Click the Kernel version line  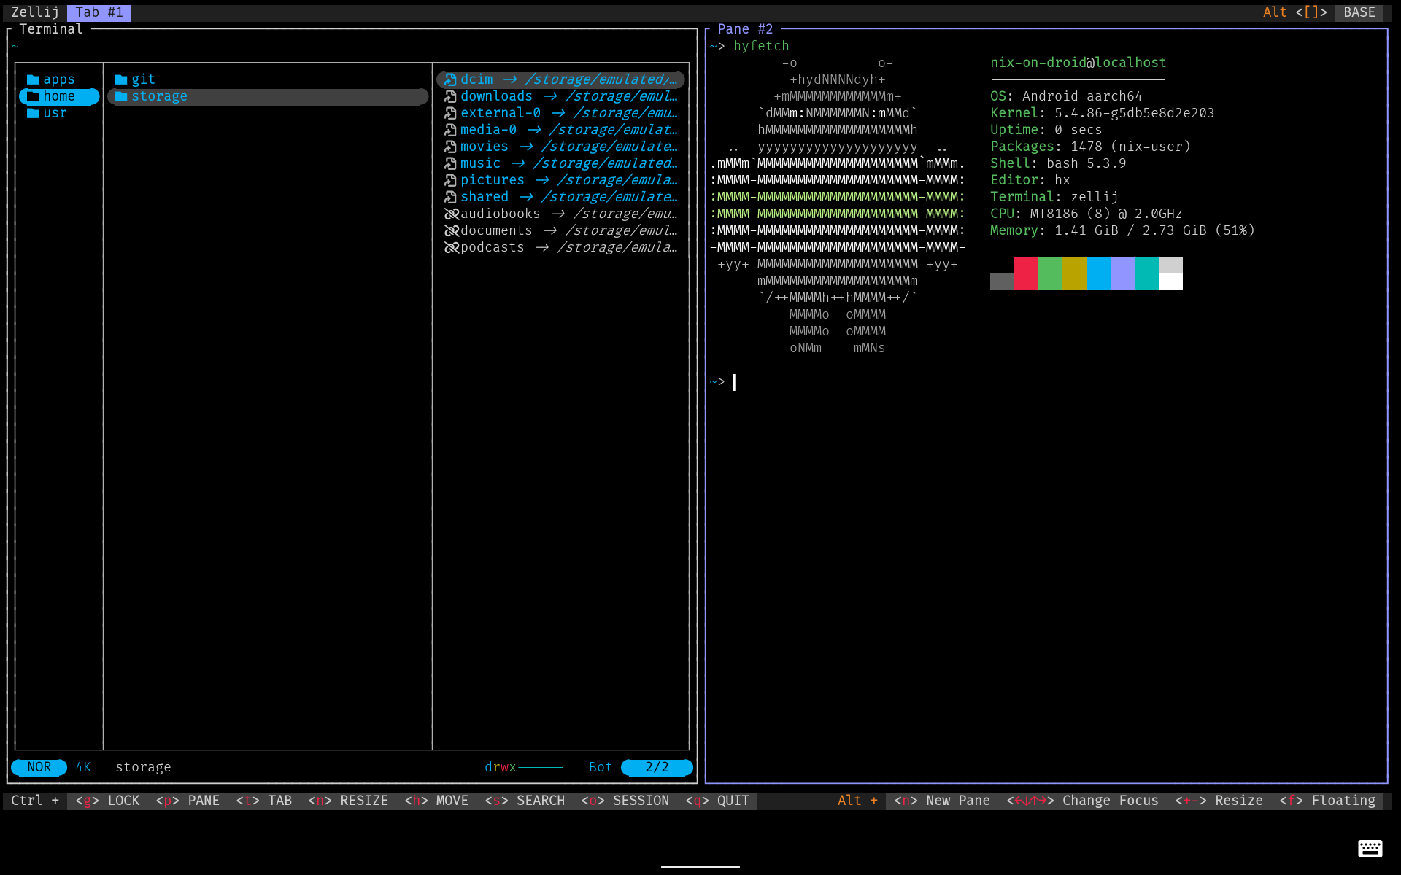[x=1103, y=113]
